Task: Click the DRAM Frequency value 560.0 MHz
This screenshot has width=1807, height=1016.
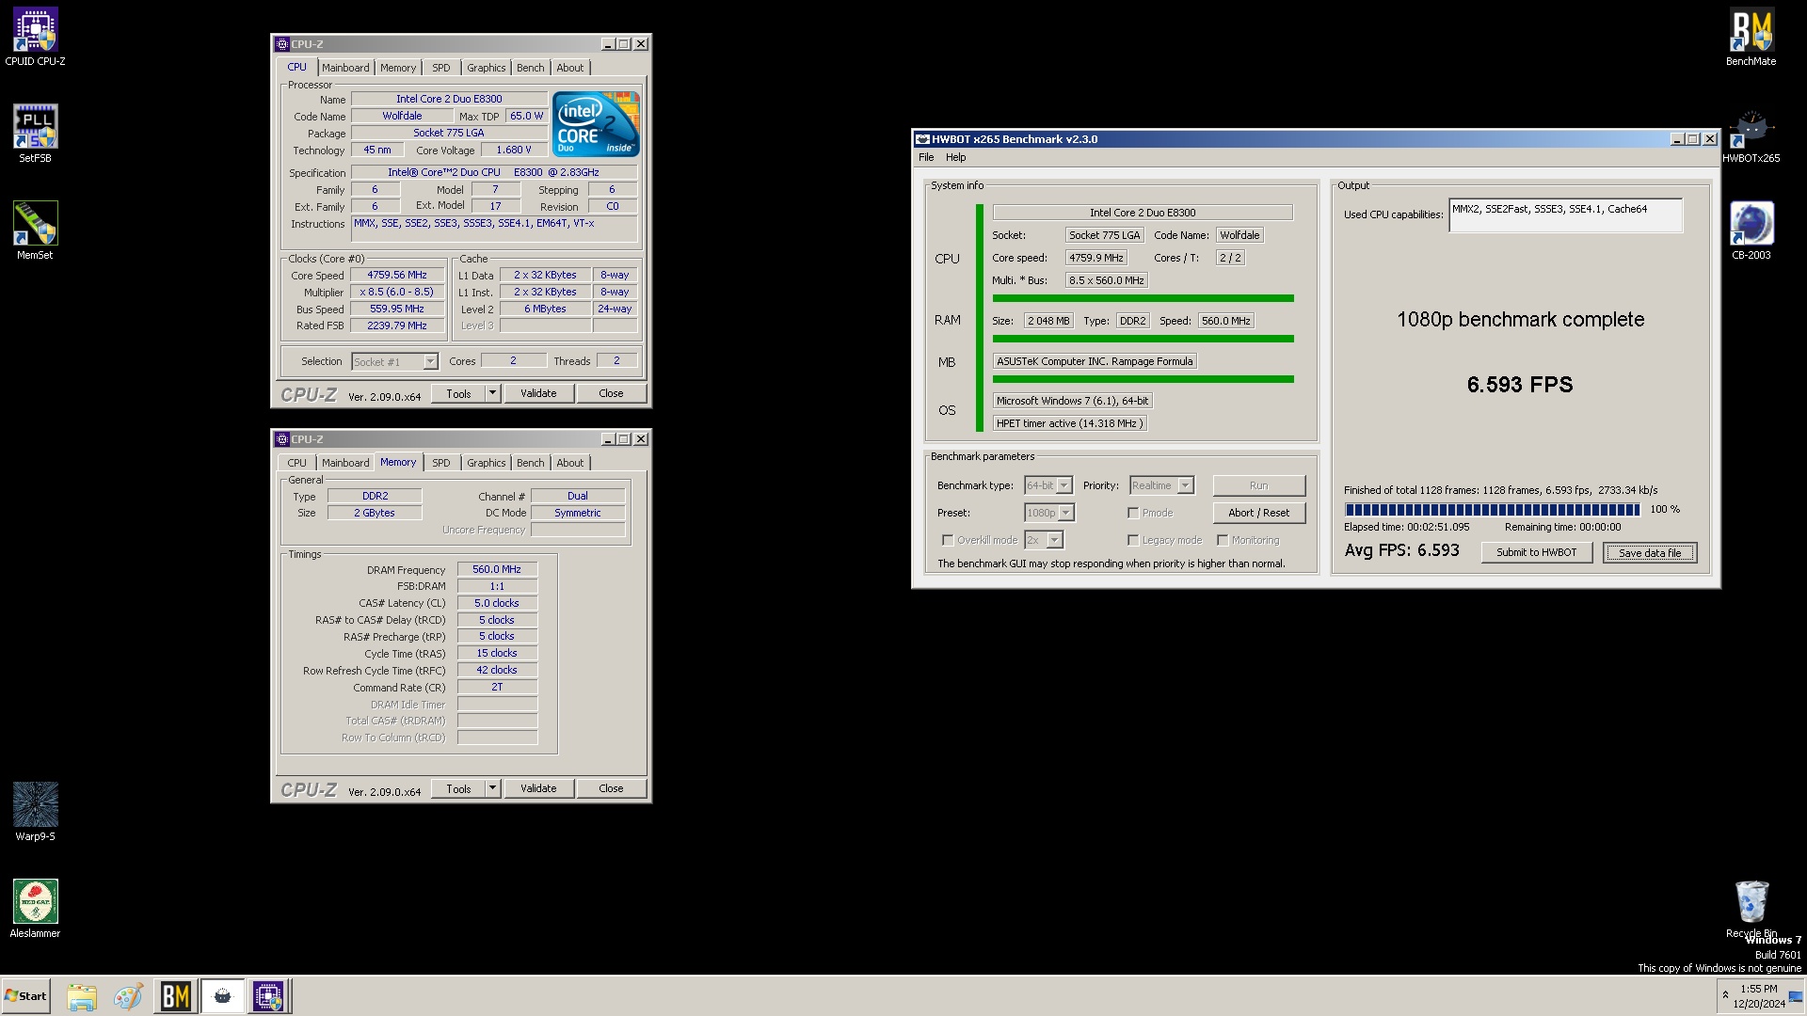Action: 497,569
